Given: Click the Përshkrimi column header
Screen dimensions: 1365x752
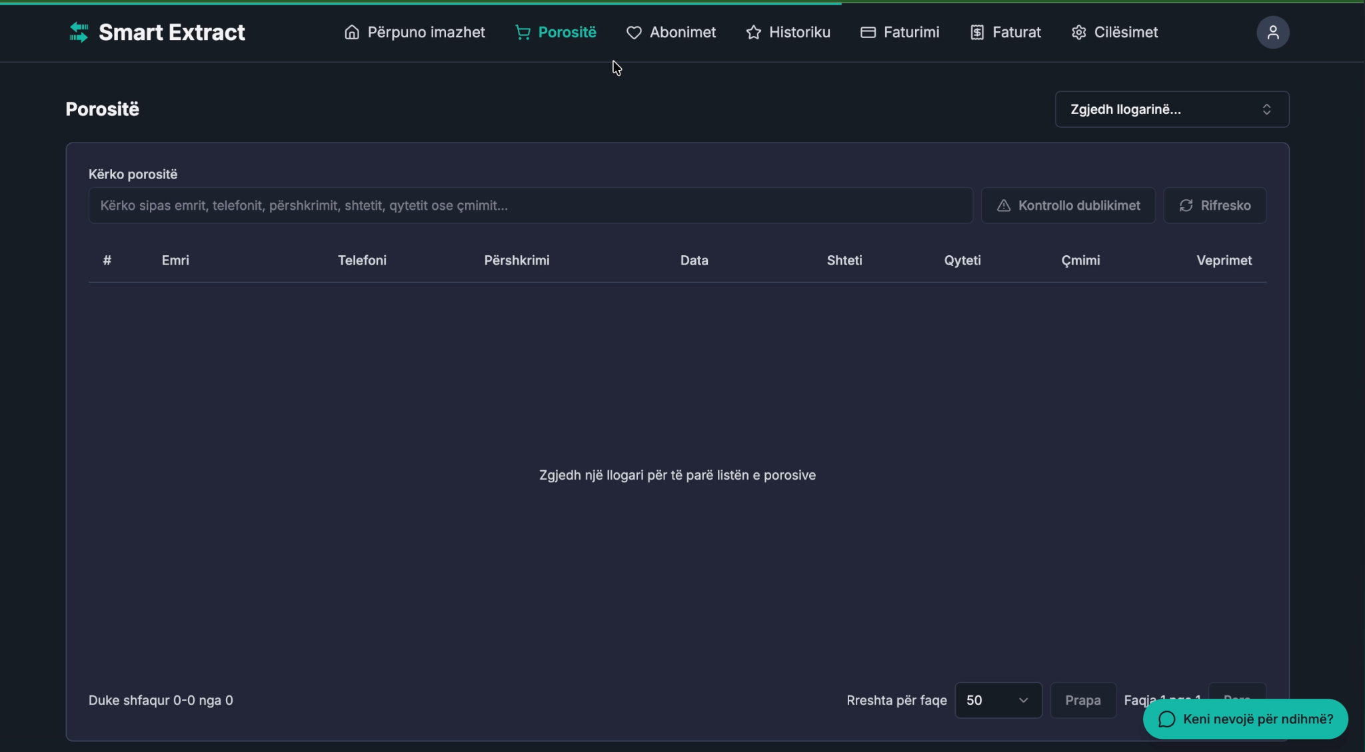Looking at the screenshot, I should tap(517, 260).
